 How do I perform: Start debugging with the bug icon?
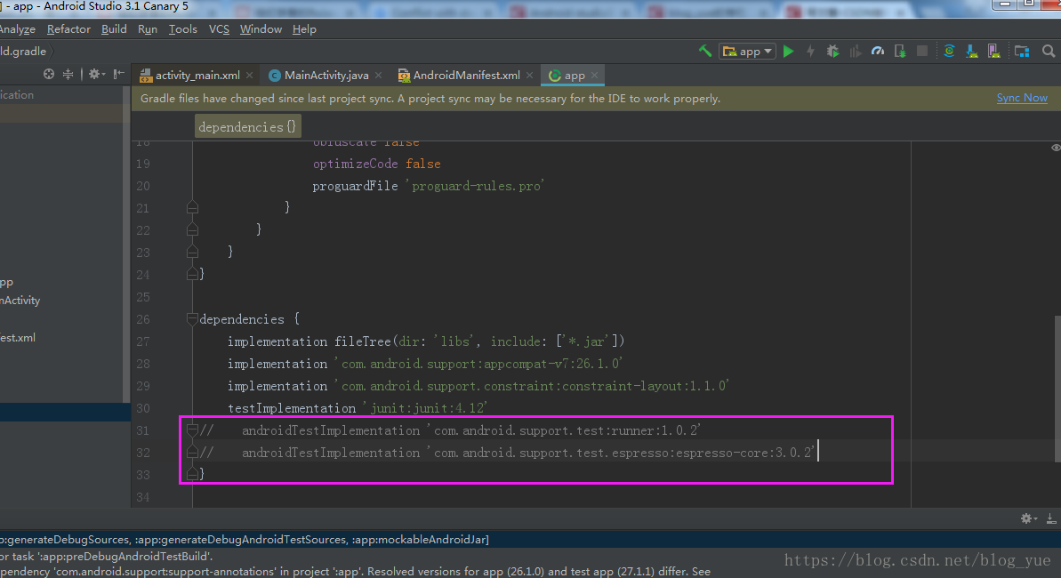coord(833,52)
